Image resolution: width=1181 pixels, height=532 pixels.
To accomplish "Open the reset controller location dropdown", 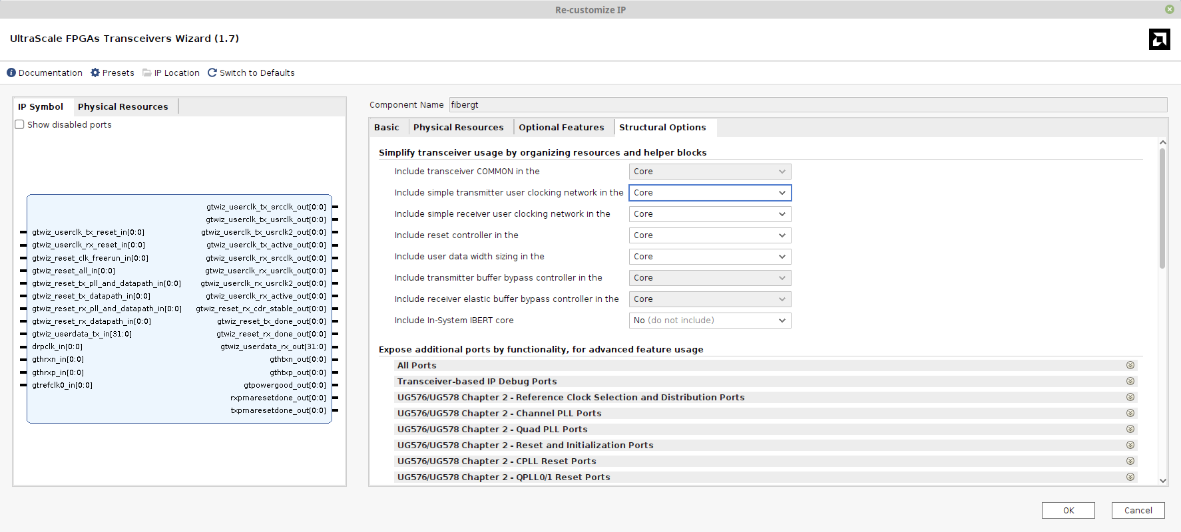I will (710, 235).
